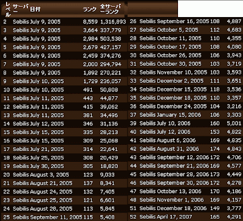Screen dimensions: 243x221
Task: Click the date October 11, 2005
Action: coord(179,38)
